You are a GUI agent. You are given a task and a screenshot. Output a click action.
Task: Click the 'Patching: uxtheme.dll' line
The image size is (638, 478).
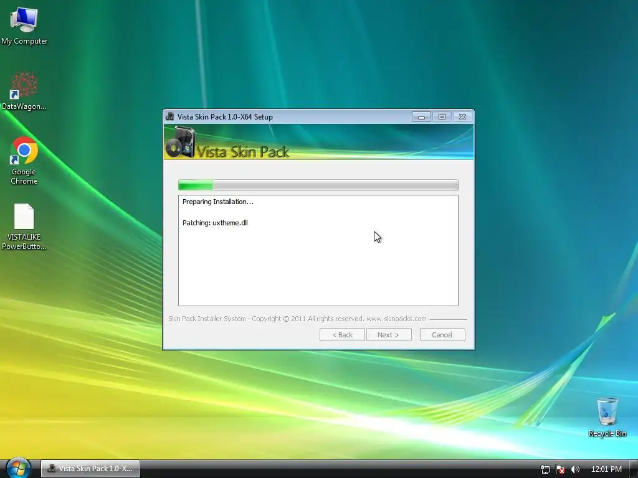click(215, 223)
